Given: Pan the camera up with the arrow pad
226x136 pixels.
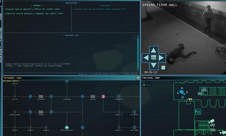Looking at the screenshot, I should [154, 50].
